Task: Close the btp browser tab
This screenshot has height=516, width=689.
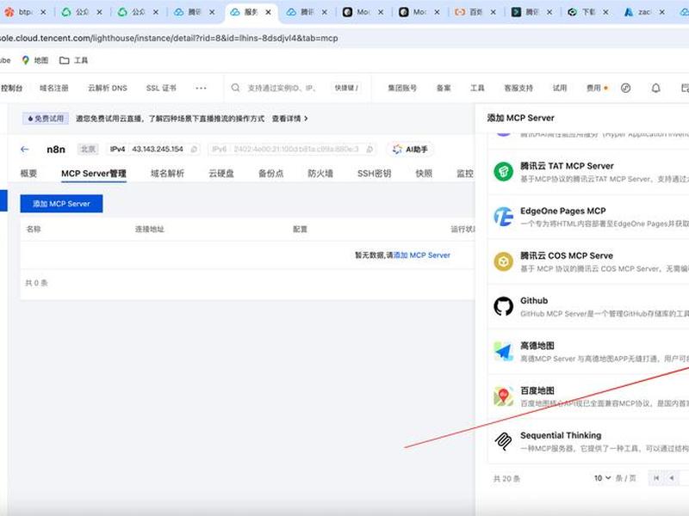Action: pyautogui.click(x=43, y=12)
